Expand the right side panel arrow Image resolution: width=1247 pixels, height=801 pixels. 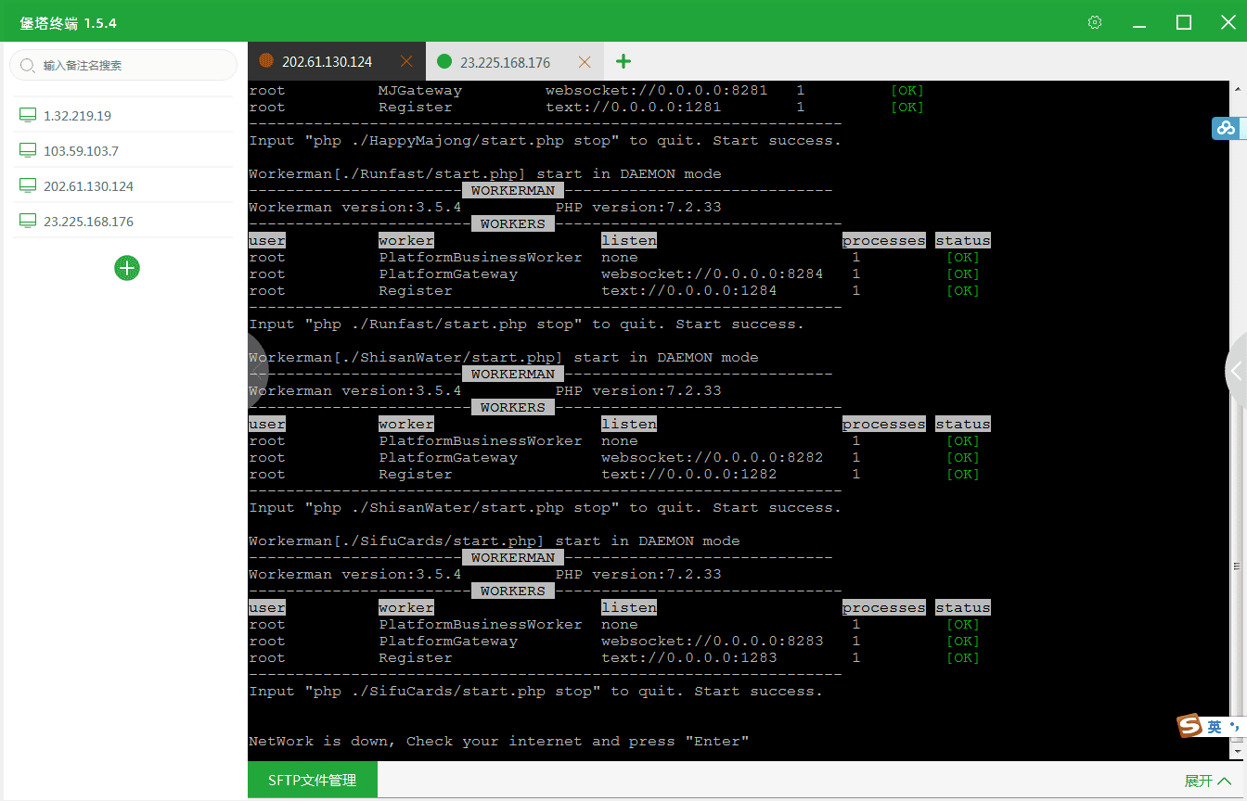click(1236, 371)
